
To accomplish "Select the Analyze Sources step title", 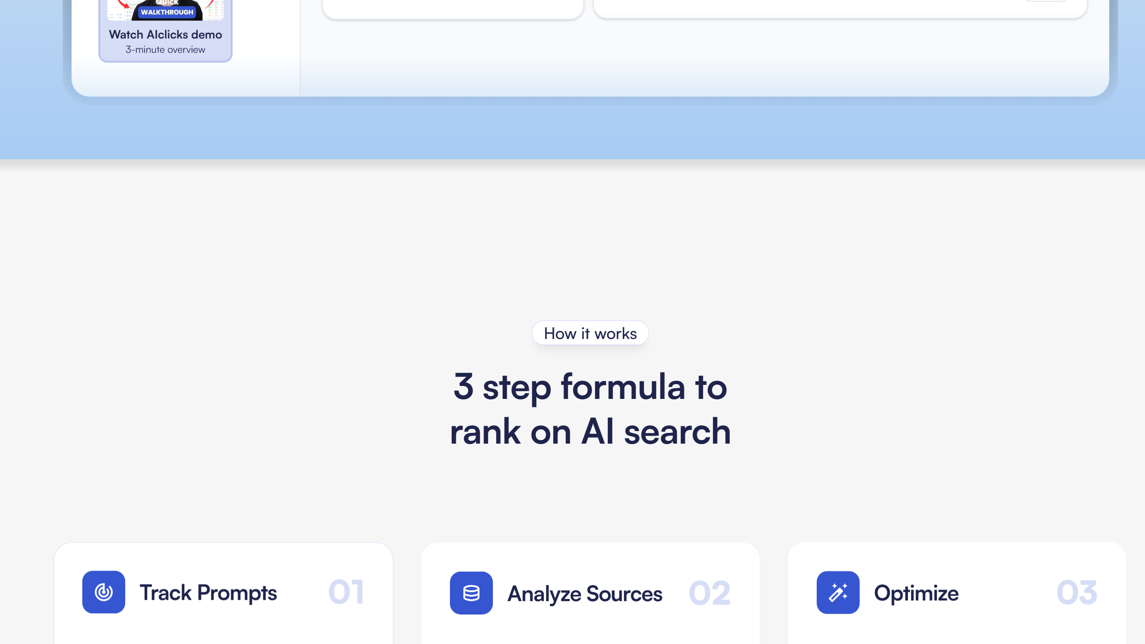I will (x=585, y=594).
